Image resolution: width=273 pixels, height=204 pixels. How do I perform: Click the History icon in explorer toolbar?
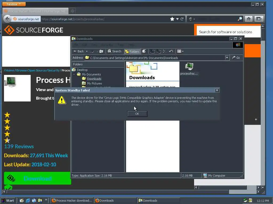point(144,51)
